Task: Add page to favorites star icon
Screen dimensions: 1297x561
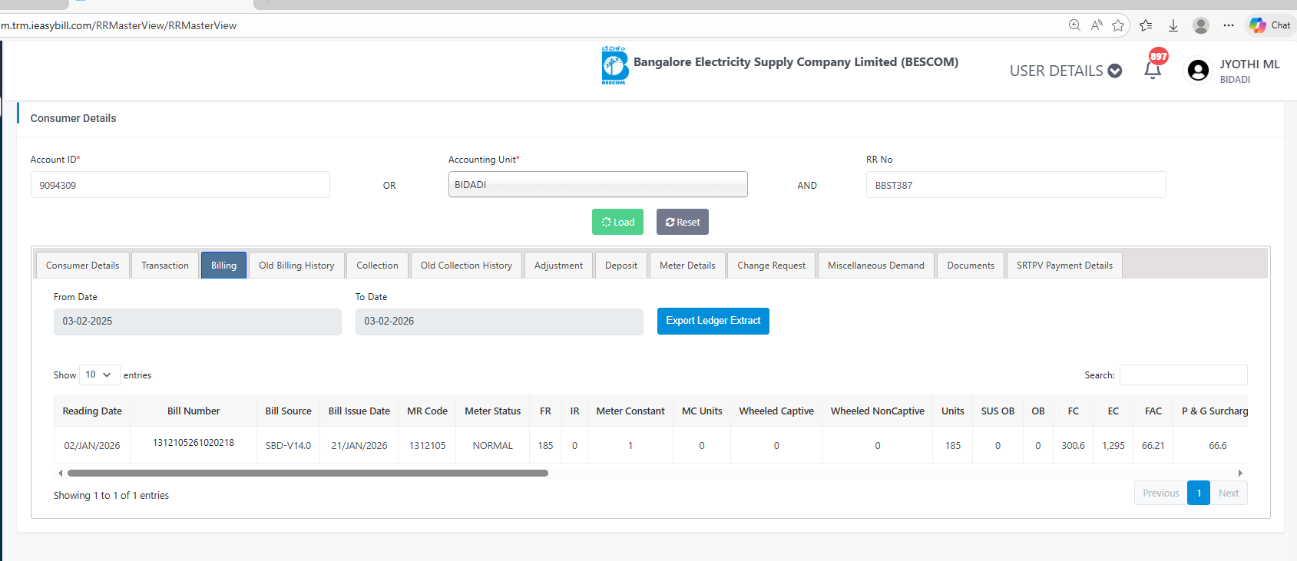Action: (x=1118, y=25)
